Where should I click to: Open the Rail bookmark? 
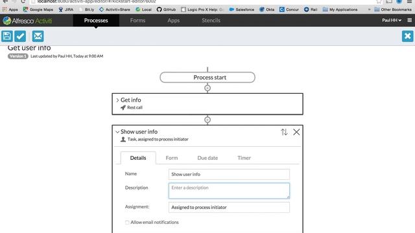click(311, 10)
